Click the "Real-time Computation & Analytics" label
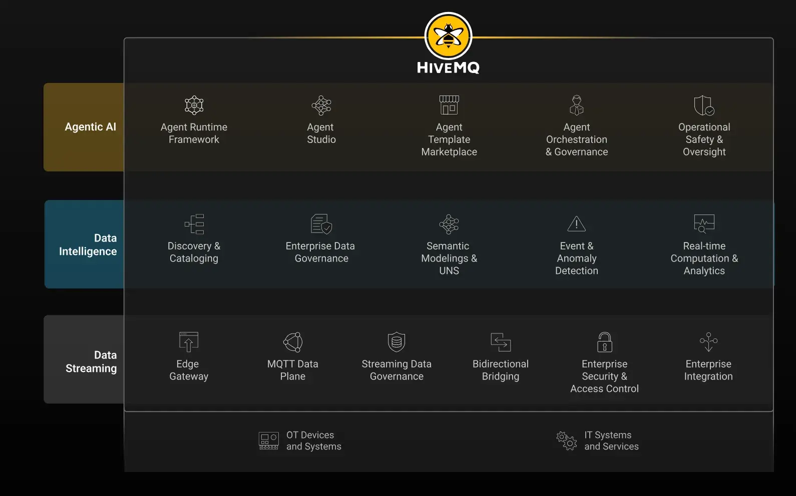796x496 pixels. [704, 258]
